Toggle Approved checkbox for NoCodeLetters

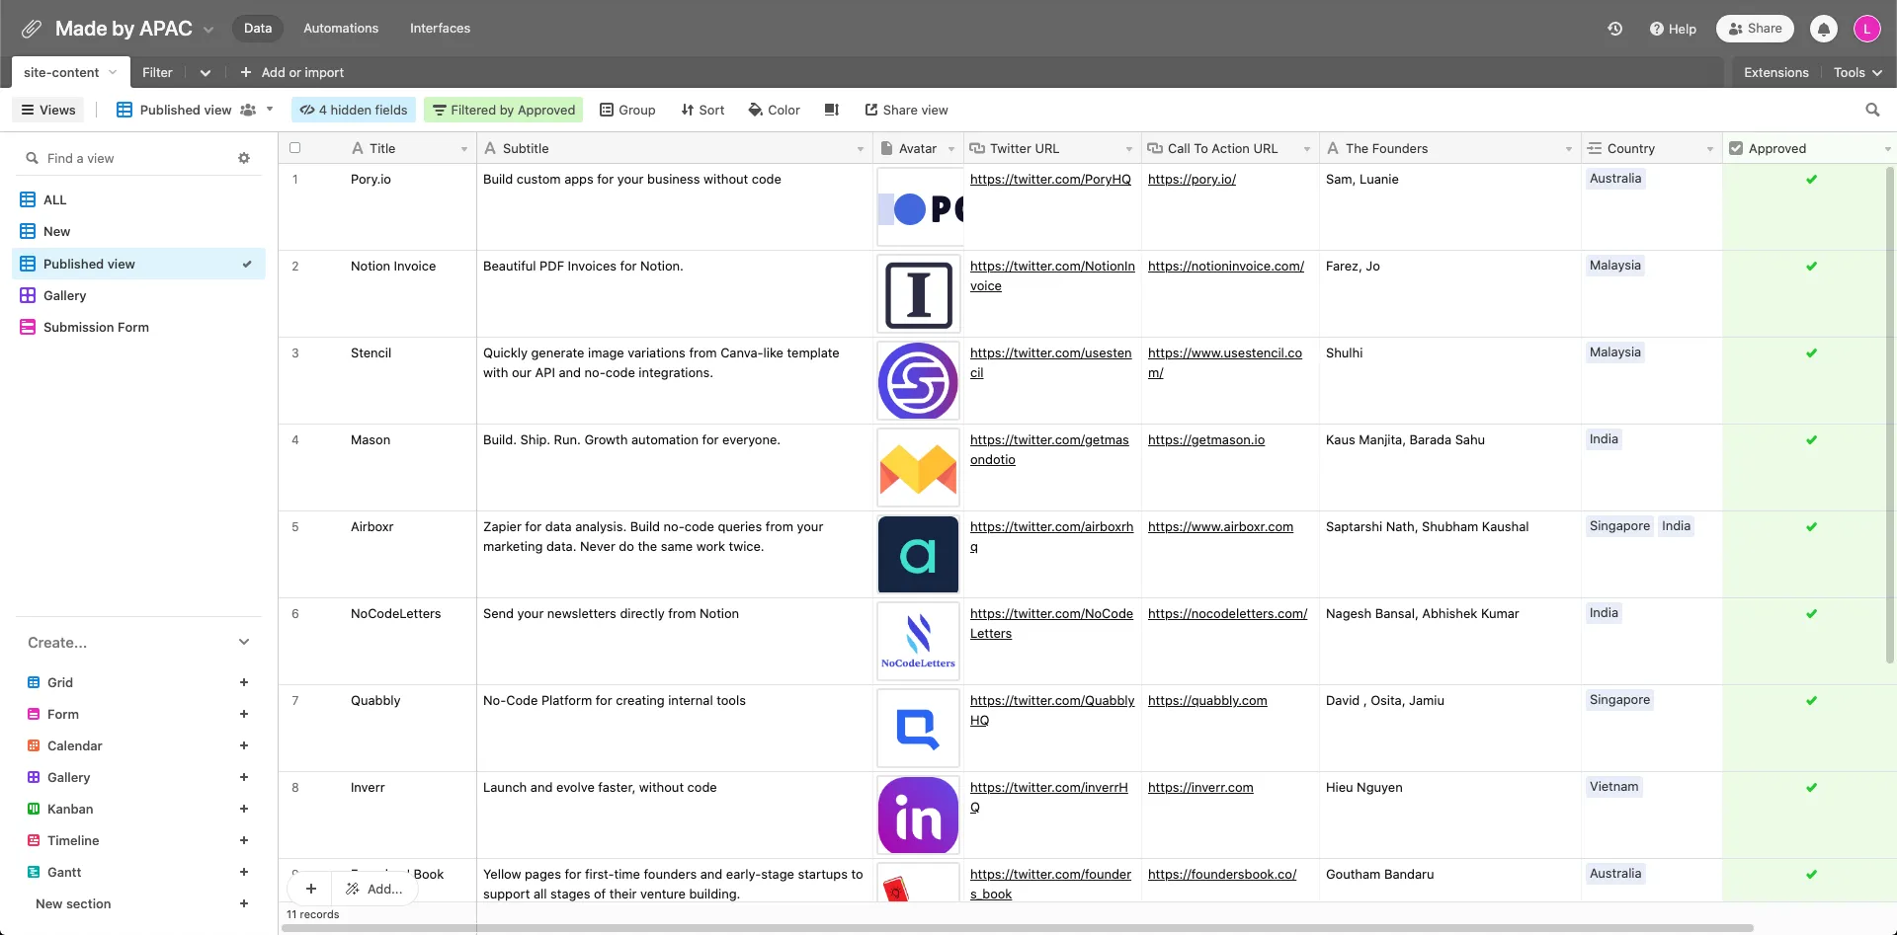(x=1811, y=614)
